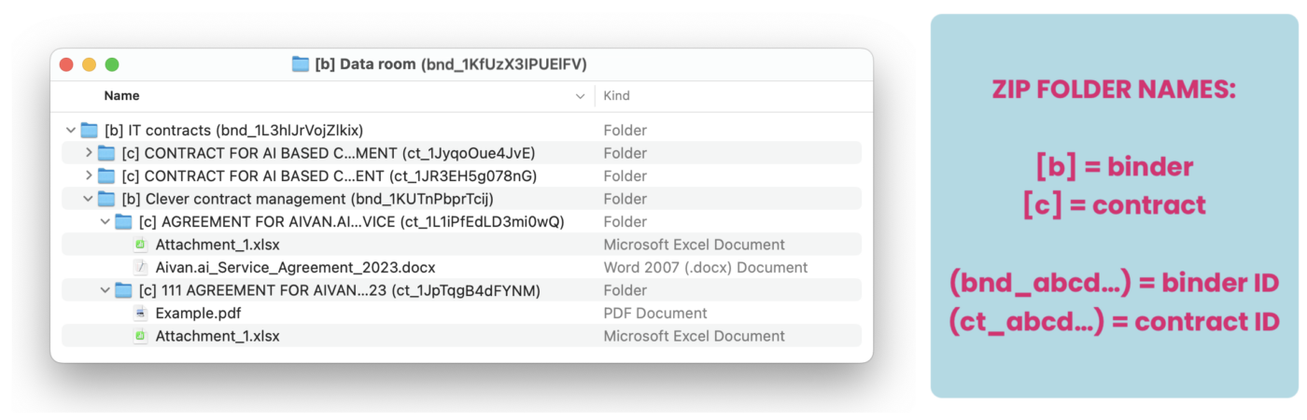Click the Example.pdf file icon
This screenshot has height=420, width=1307.
pos(141,314)
